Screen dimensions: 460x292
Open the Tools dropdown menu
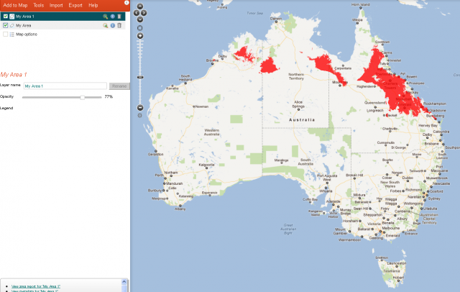[38, 5]
